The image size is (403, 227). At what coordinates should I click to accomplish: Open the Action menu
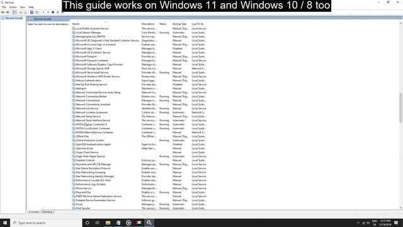(x=13, y=7)
